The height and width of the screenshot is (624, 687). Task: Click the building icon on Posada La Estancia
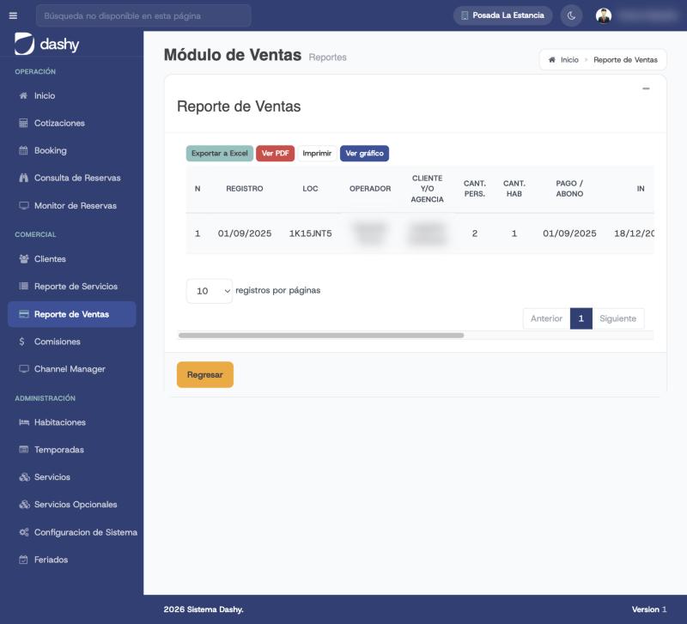tap(465, 15)
